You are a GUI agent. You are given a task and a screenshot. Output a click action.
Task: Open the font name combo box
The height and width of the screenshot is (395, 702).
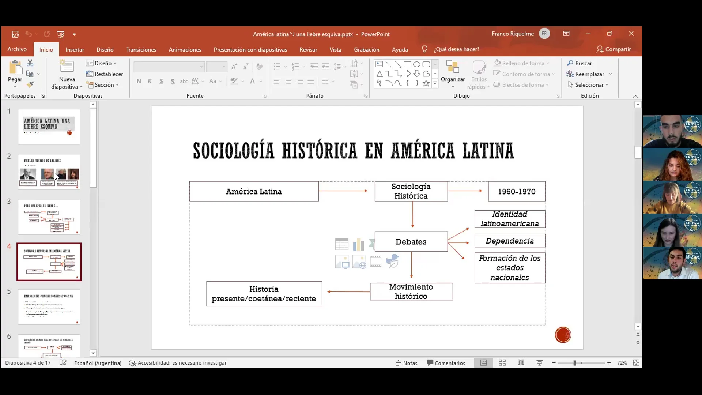(x=169, y=67)
